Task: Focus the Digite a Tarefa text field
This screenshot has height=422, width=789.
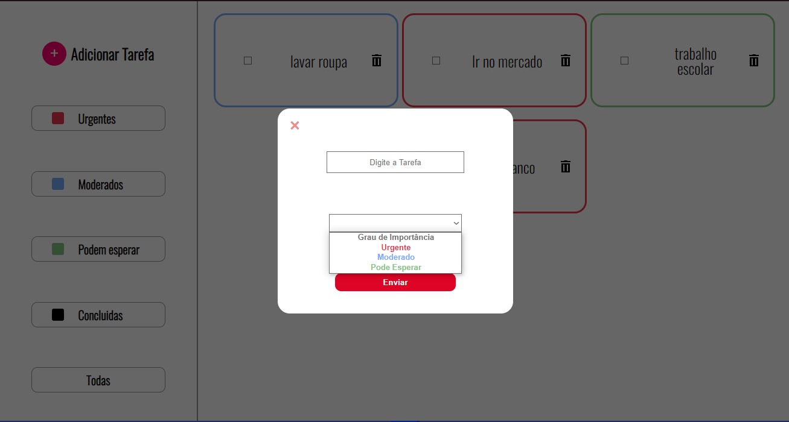Action: [395, 162]
